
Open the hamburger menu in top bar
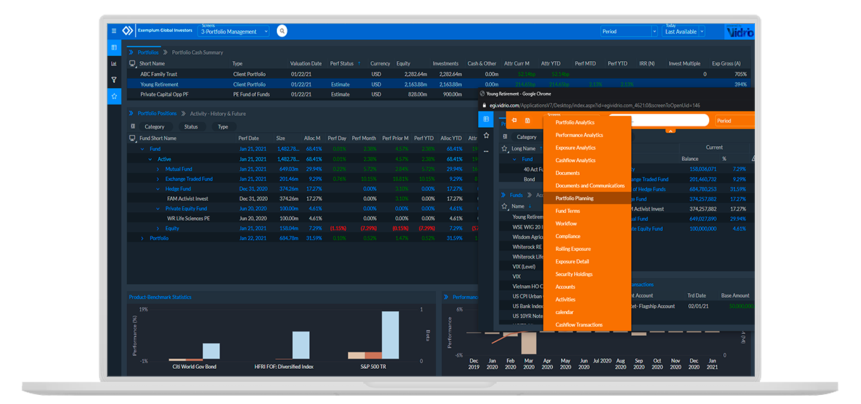point(114,31)
